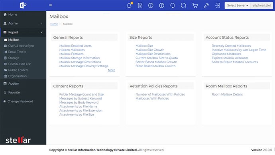Open Orphaned Mailboxes report
The height and width of the screenshot is (155, 275).
(226, 54)
